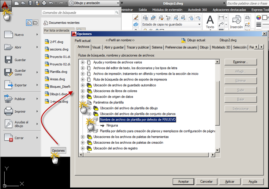Click the Plot printer icon in quick access toolbar

click(44, 3)
